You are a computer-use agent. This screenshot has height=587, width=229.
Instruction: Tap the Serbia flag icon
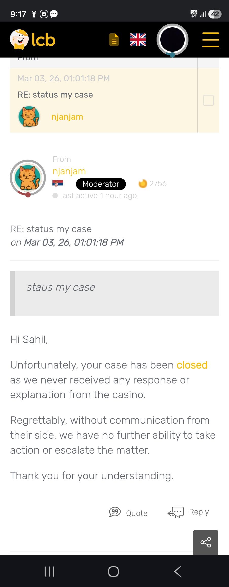(x=58, y=184)
